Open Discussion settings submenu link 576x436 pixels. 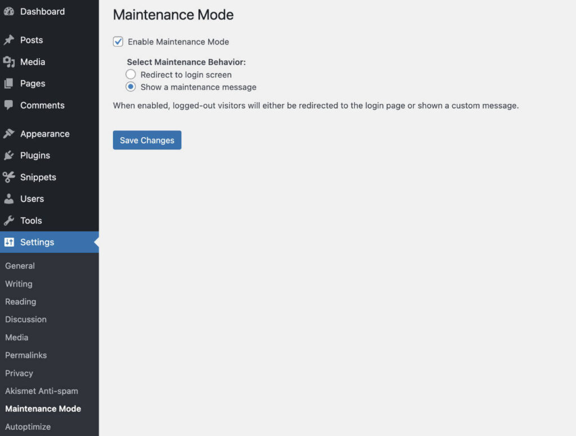(26, 319)
